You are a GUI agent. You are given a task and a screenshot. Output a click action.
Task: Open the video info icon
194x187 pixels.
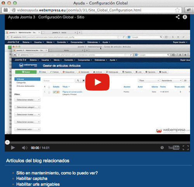point(185,17)
